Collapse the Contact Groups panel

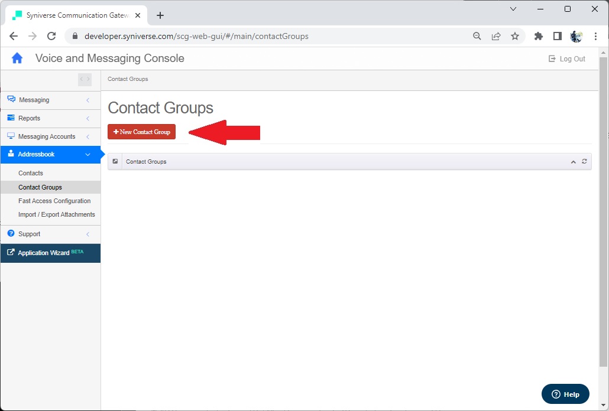point(574,162)
